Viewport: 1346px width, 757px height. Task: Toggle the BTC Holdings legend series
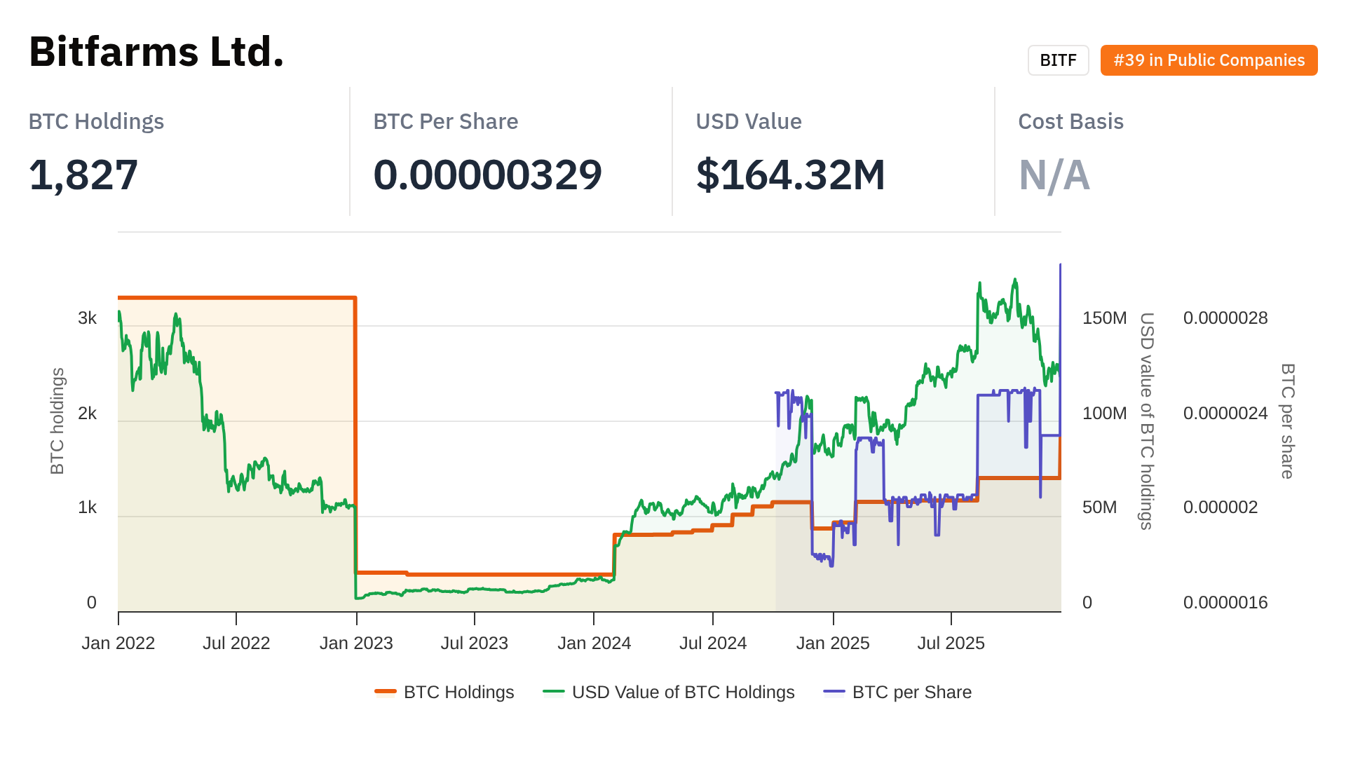click(458, 693)
